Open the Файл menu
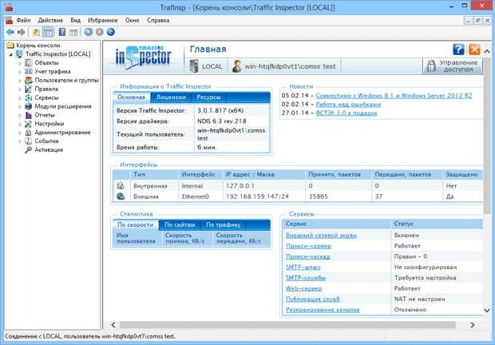Image resolution: width=495 pixels, height=345 pixels. point(23,20)
